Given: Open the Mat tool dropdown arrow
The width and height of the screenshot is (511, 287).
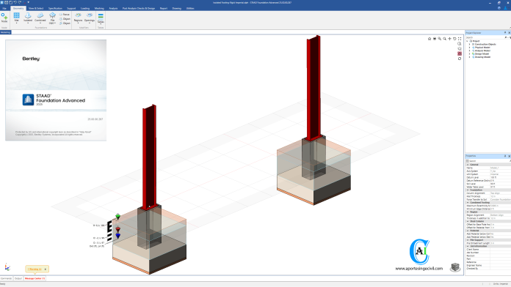Looking at the screenshot, I should 16,23.
